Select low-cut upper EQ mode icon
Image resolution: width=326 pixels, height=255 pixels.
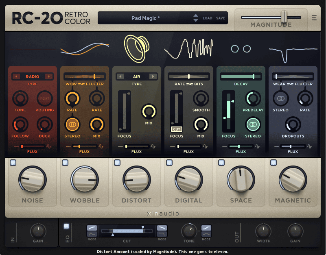pos(92,228)
